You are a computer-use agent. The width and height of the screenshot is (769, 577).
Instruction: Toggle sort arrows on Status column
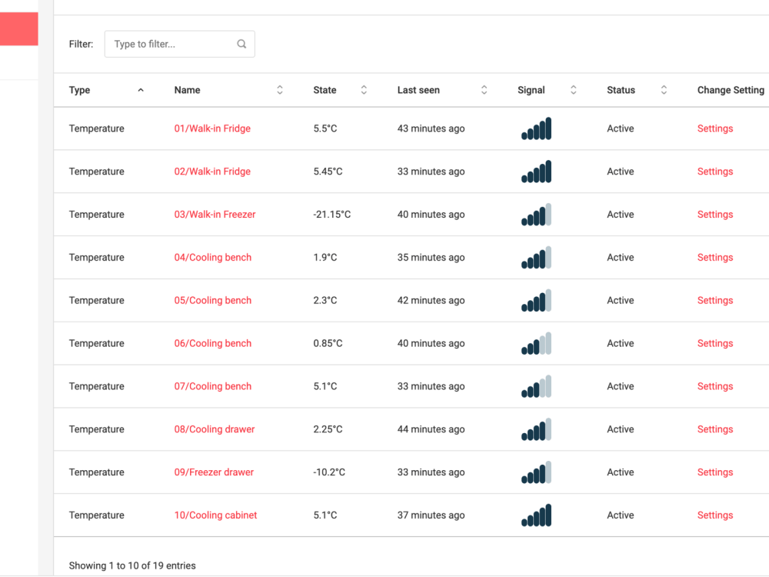click(x=664, y=90)
